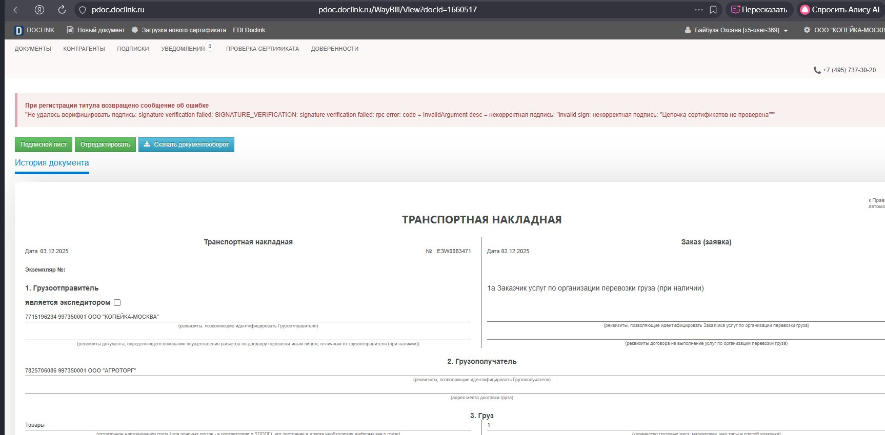
Task: Click the certificate icon beside Загрузка нового сертификата
Action: tap(135, 30)
